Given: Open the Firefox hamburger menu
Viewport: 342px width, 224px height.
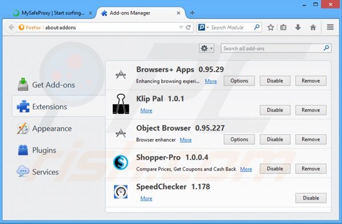Looking at the screenshot, I should 330,27.
